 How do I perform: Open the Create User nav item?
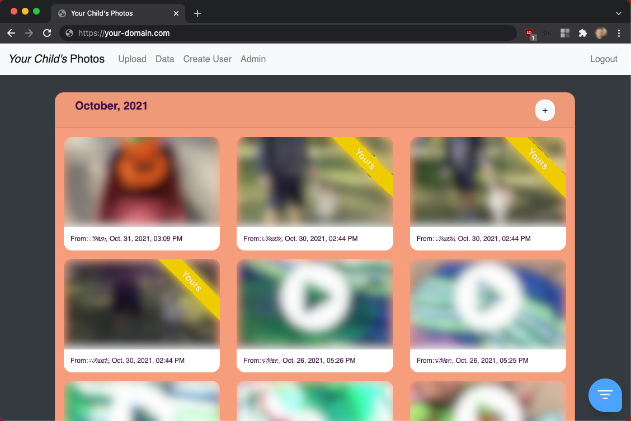[207, 59]
